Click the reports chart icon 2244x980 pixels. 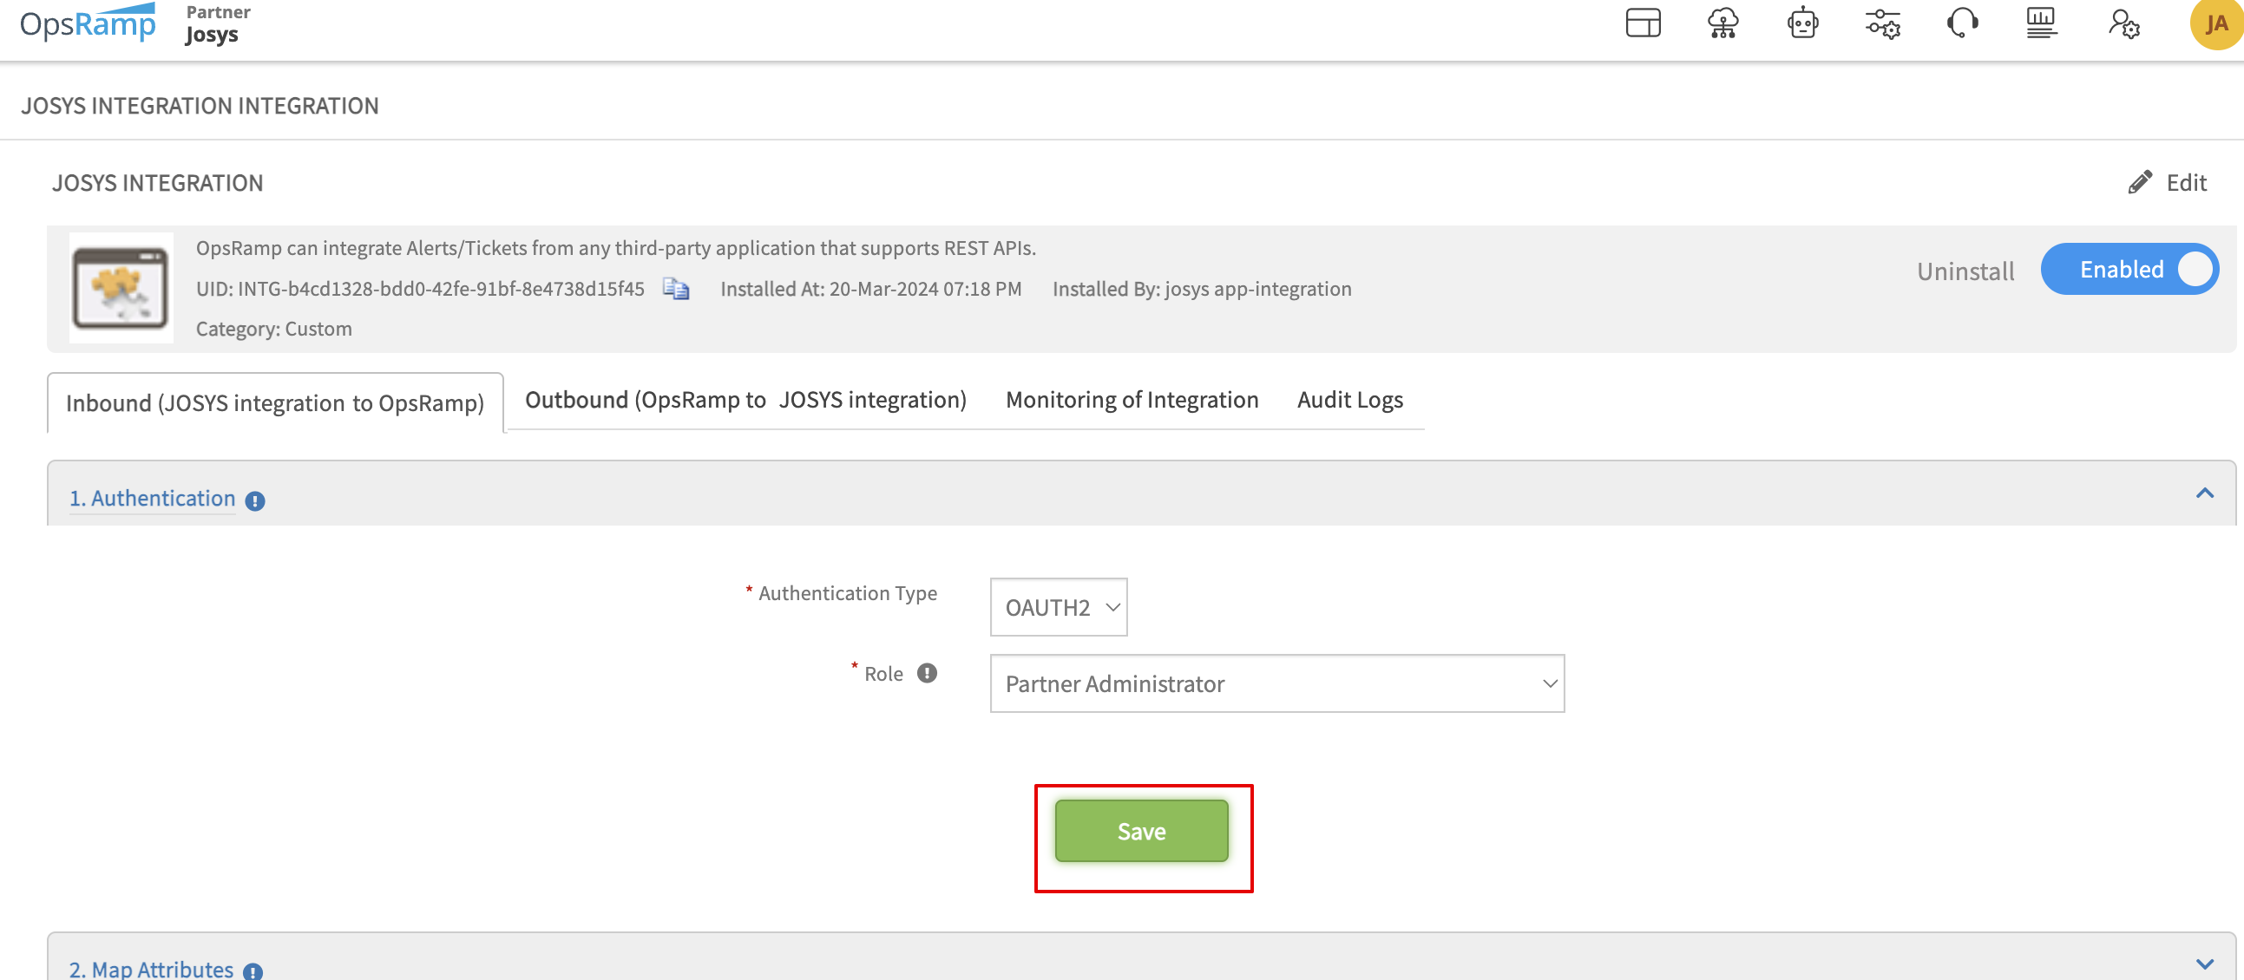pos(2042,23)
